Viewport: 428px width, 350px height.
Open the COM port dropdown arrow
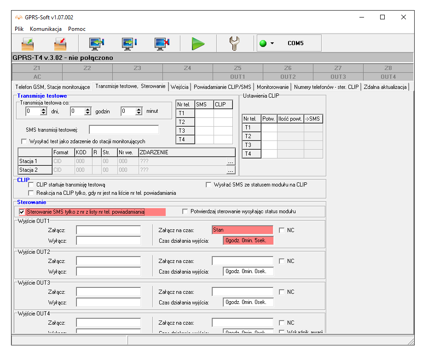click(272, 44)
